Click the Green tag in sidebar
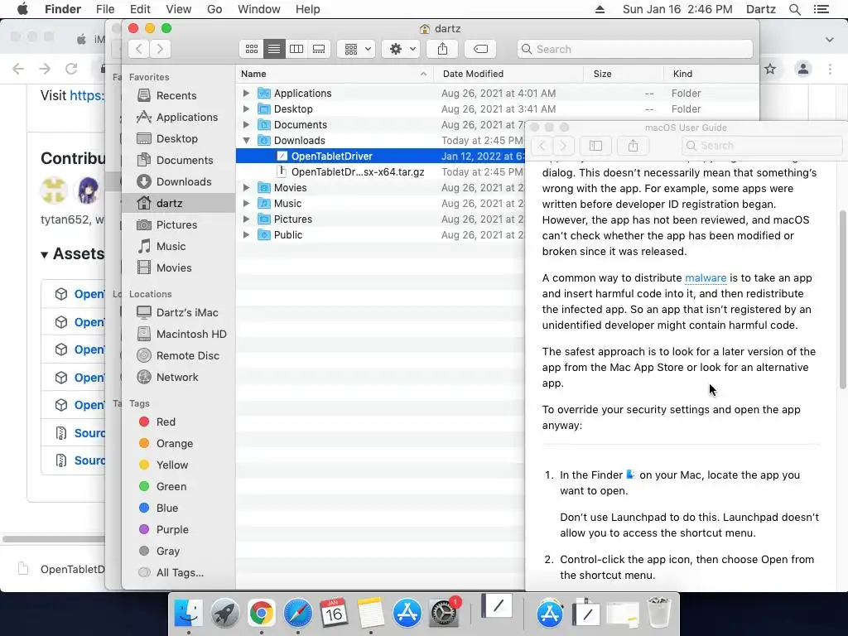 (x=162, y=487)
